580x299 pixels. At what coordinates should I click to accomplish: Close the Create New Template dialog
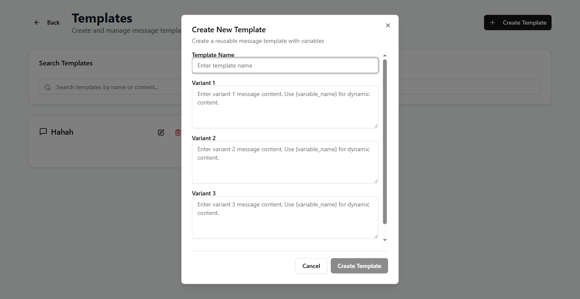click(x=388, y=25)
